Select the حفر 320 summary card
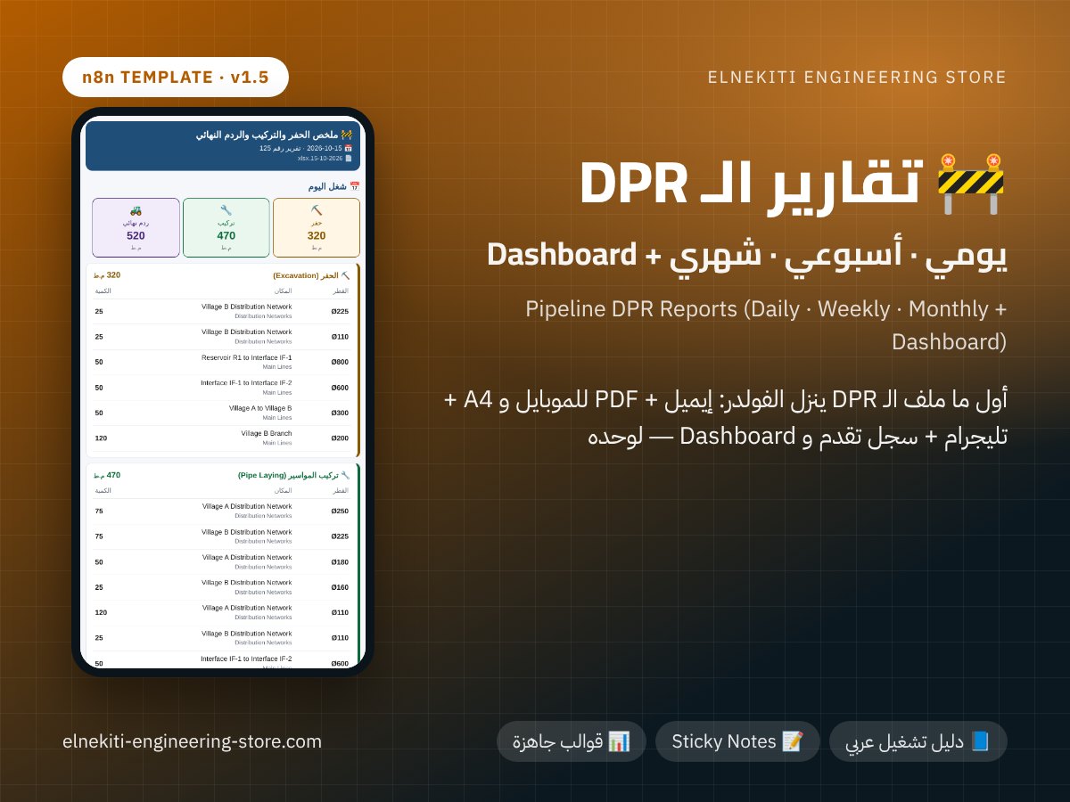Viewport: 1070px width, 802px height. point(317,227)
